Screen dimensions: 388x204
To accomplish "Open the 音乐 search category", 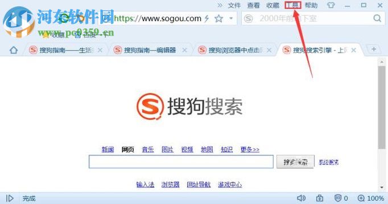I will coord(148,149).
